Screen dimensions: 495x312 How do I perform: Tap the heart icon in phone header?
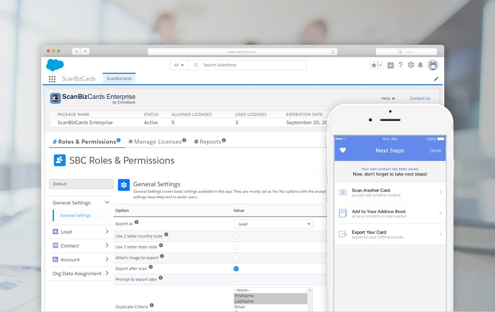[x=343, y=150]
